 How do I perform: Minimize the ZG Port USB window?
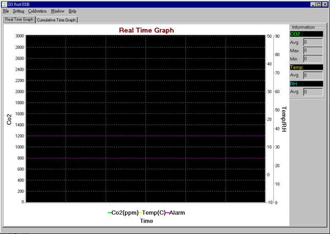pyautogui.click(x=313, y=4)
